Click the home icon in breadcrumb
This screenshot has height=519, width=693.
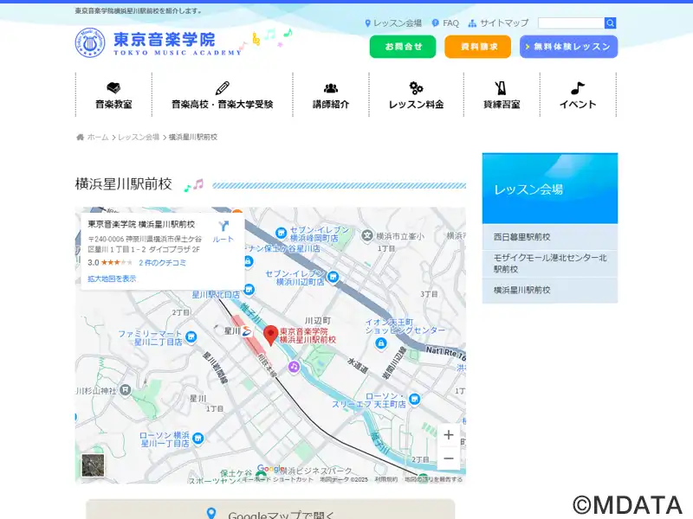(80, 138)
